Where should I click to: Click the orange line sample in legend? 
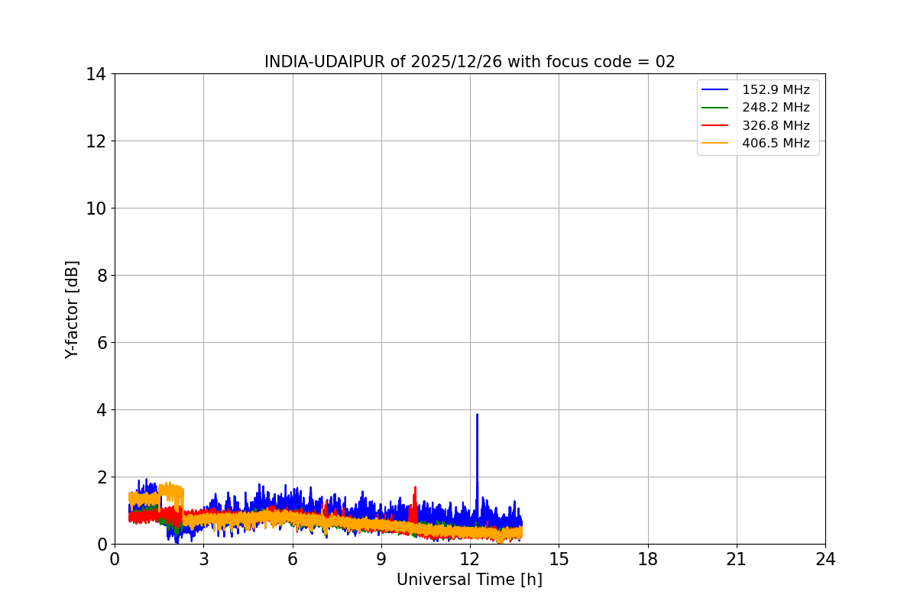pos(716,143)
